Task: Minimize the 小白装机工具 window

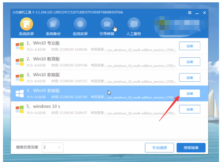Action: click(197, 13)
